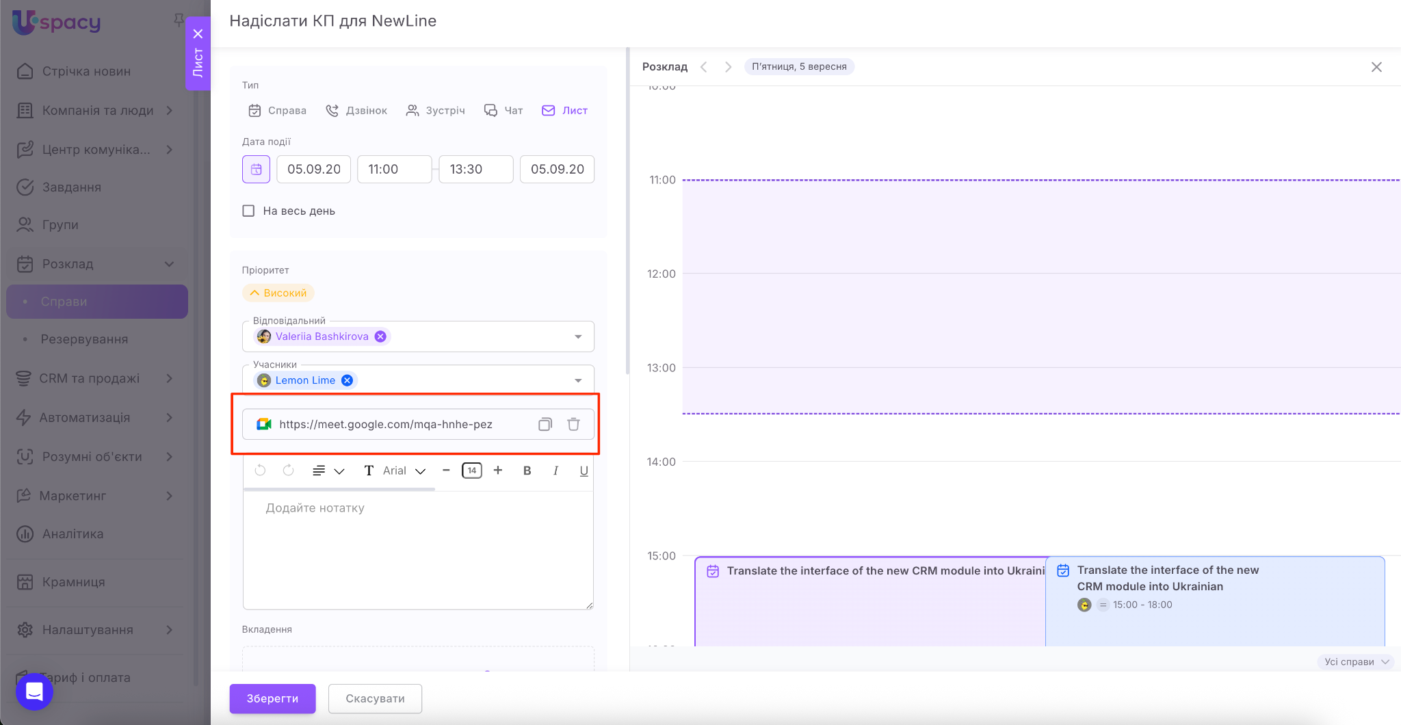
Task: Click the 'Скасувати' button
Action: tap(375, 698)
